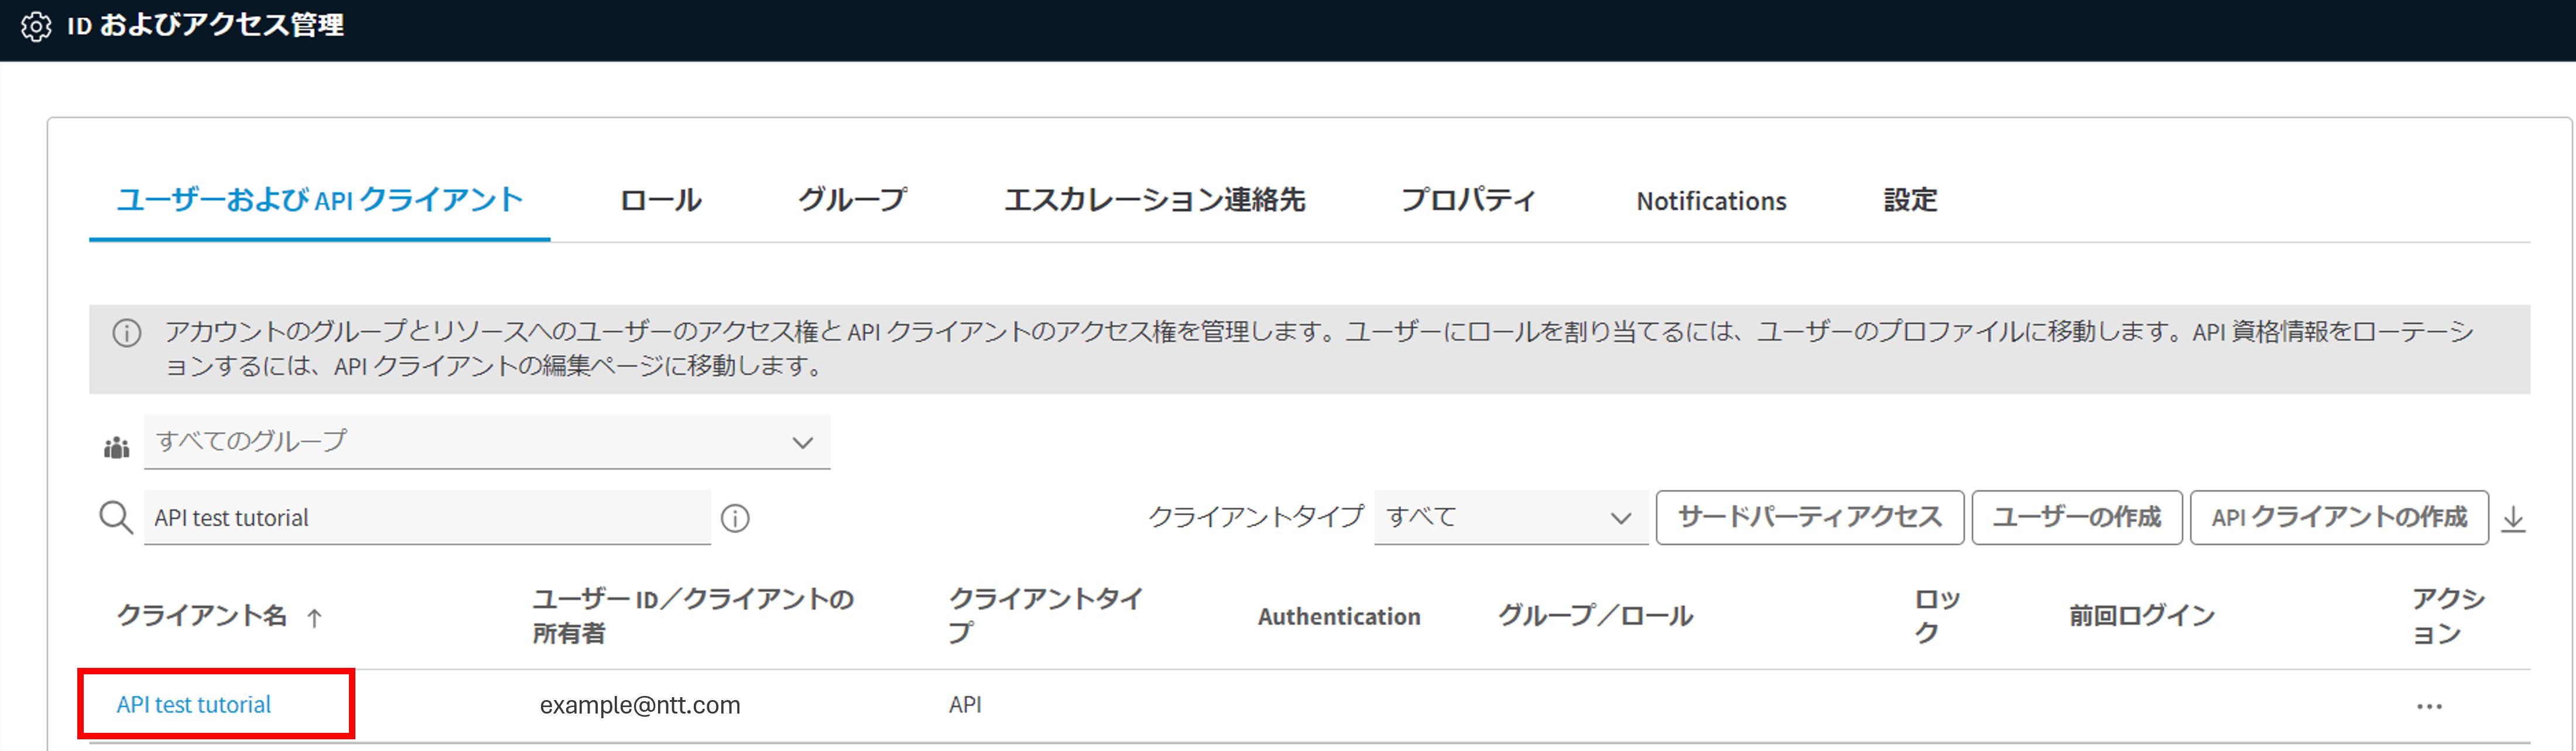
Task: Click the ユーザーの作成 button
Action: pyautogui.click(x=2076, y=517)
